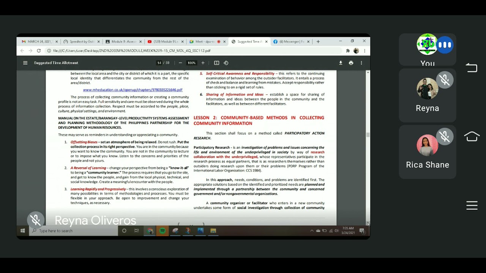Open the PDF viewer sidebar menu
This screenshot has height=273, width=486.
click(25, 63)
